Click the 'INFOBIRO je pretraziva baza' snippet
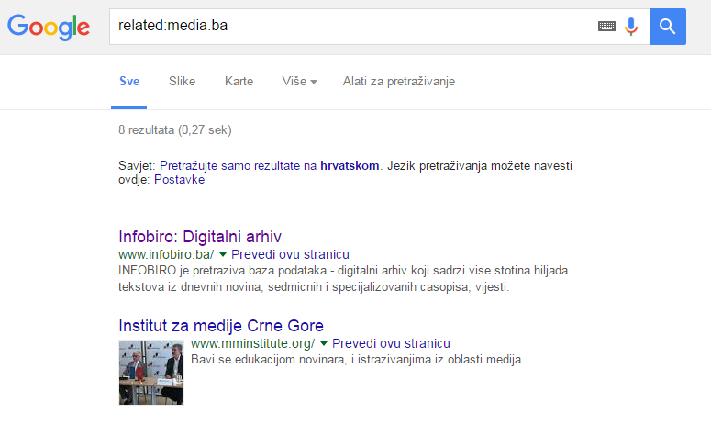 pos(343,278)
